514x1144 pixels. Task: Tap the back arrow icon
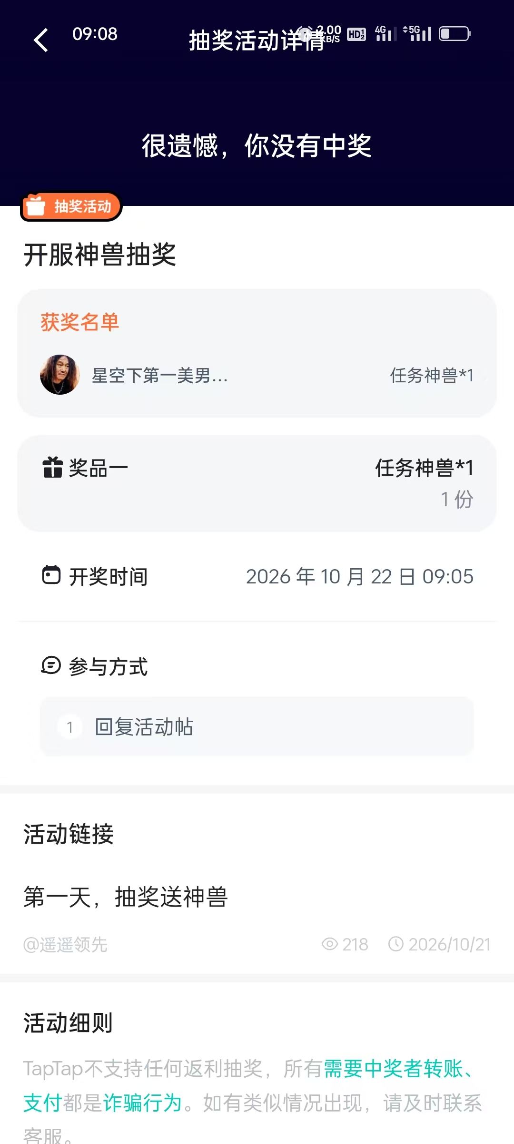tap(41, 40)
